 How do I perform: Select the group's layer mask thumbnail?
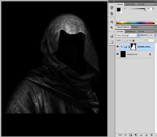pyautogui.click(x=134, y=47)
